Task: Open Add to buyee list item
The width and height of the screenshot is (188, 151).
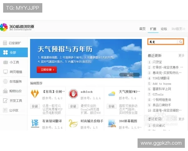Action: (x=162, y=84)
